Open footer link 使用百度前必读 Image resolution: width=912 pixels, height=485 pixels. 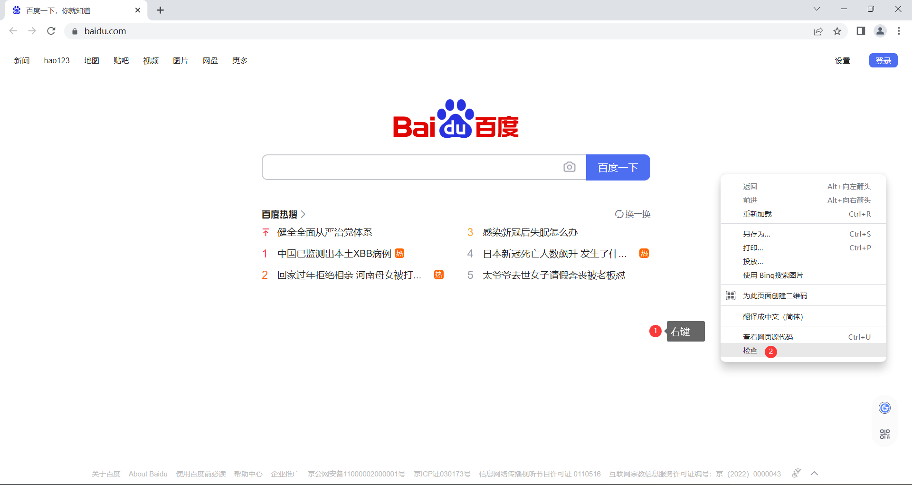coord(201,474)
